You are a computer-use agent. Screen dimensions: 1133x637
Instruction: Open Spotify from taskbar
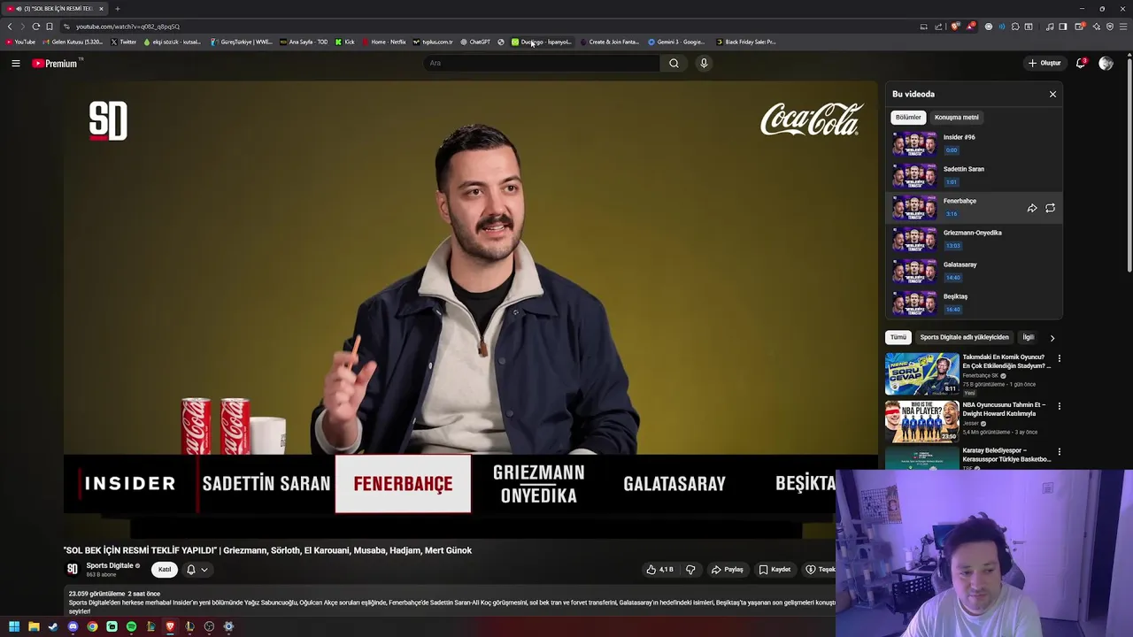pyautogui.click(x=131, y=626)
